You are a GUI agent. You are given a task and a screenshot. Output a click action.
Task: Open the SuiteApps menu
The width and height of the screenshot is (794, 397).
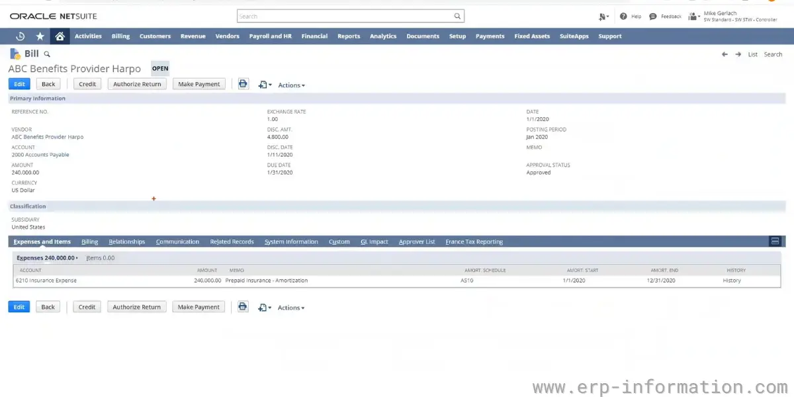tap(574, 36)
